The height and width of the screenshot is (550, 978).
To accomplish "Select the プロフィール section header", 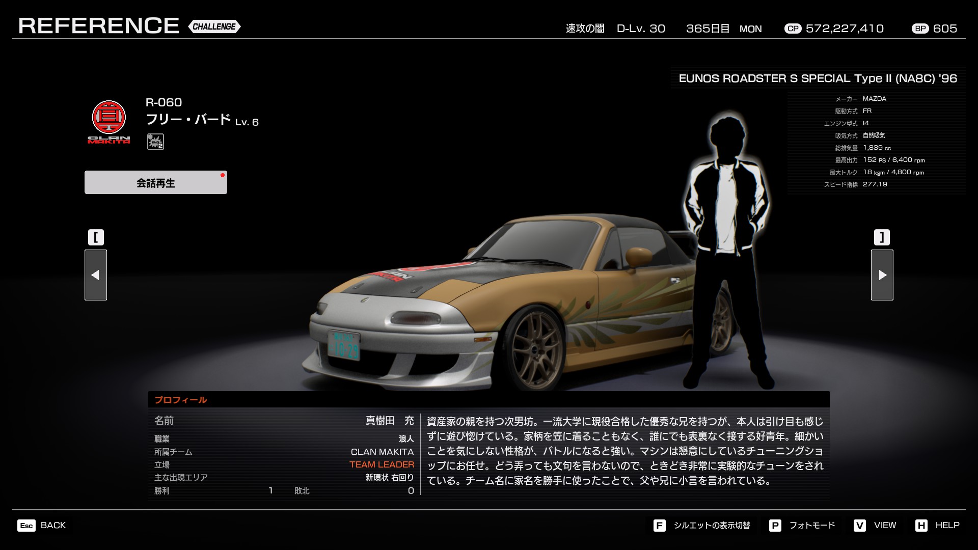I will pos(181,400).
